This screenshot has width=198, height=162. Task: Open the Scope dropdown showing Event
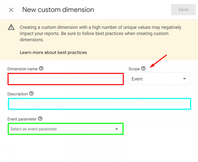pos(159,79)
